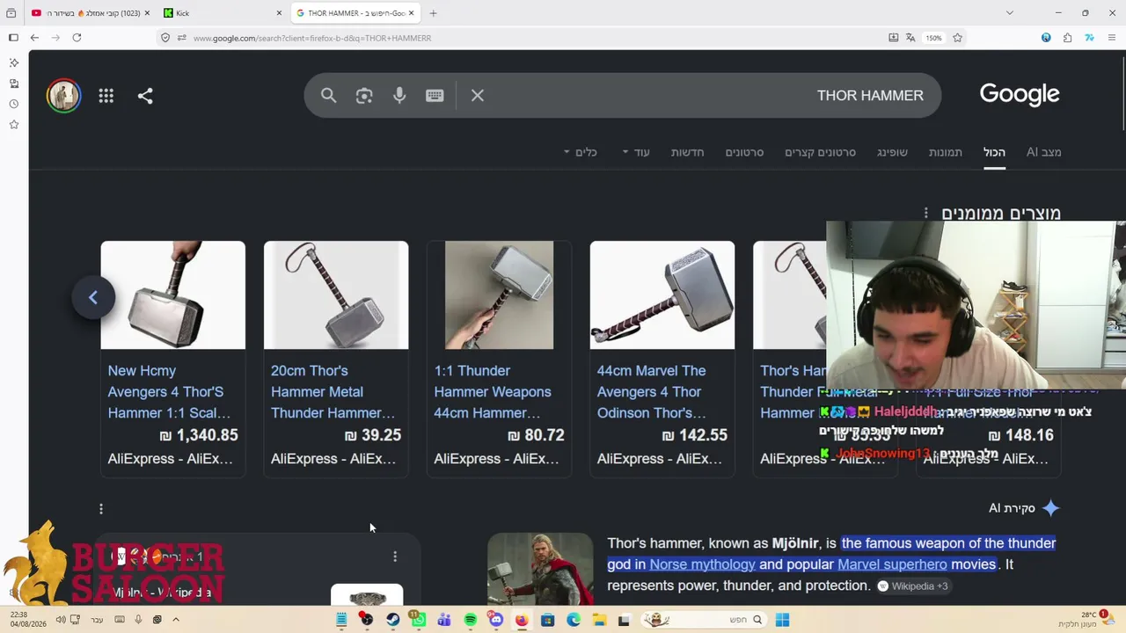This screenshot has height=633, width=1126.
Task: Open the News tab (חדשות)
Action: point(687,152)
